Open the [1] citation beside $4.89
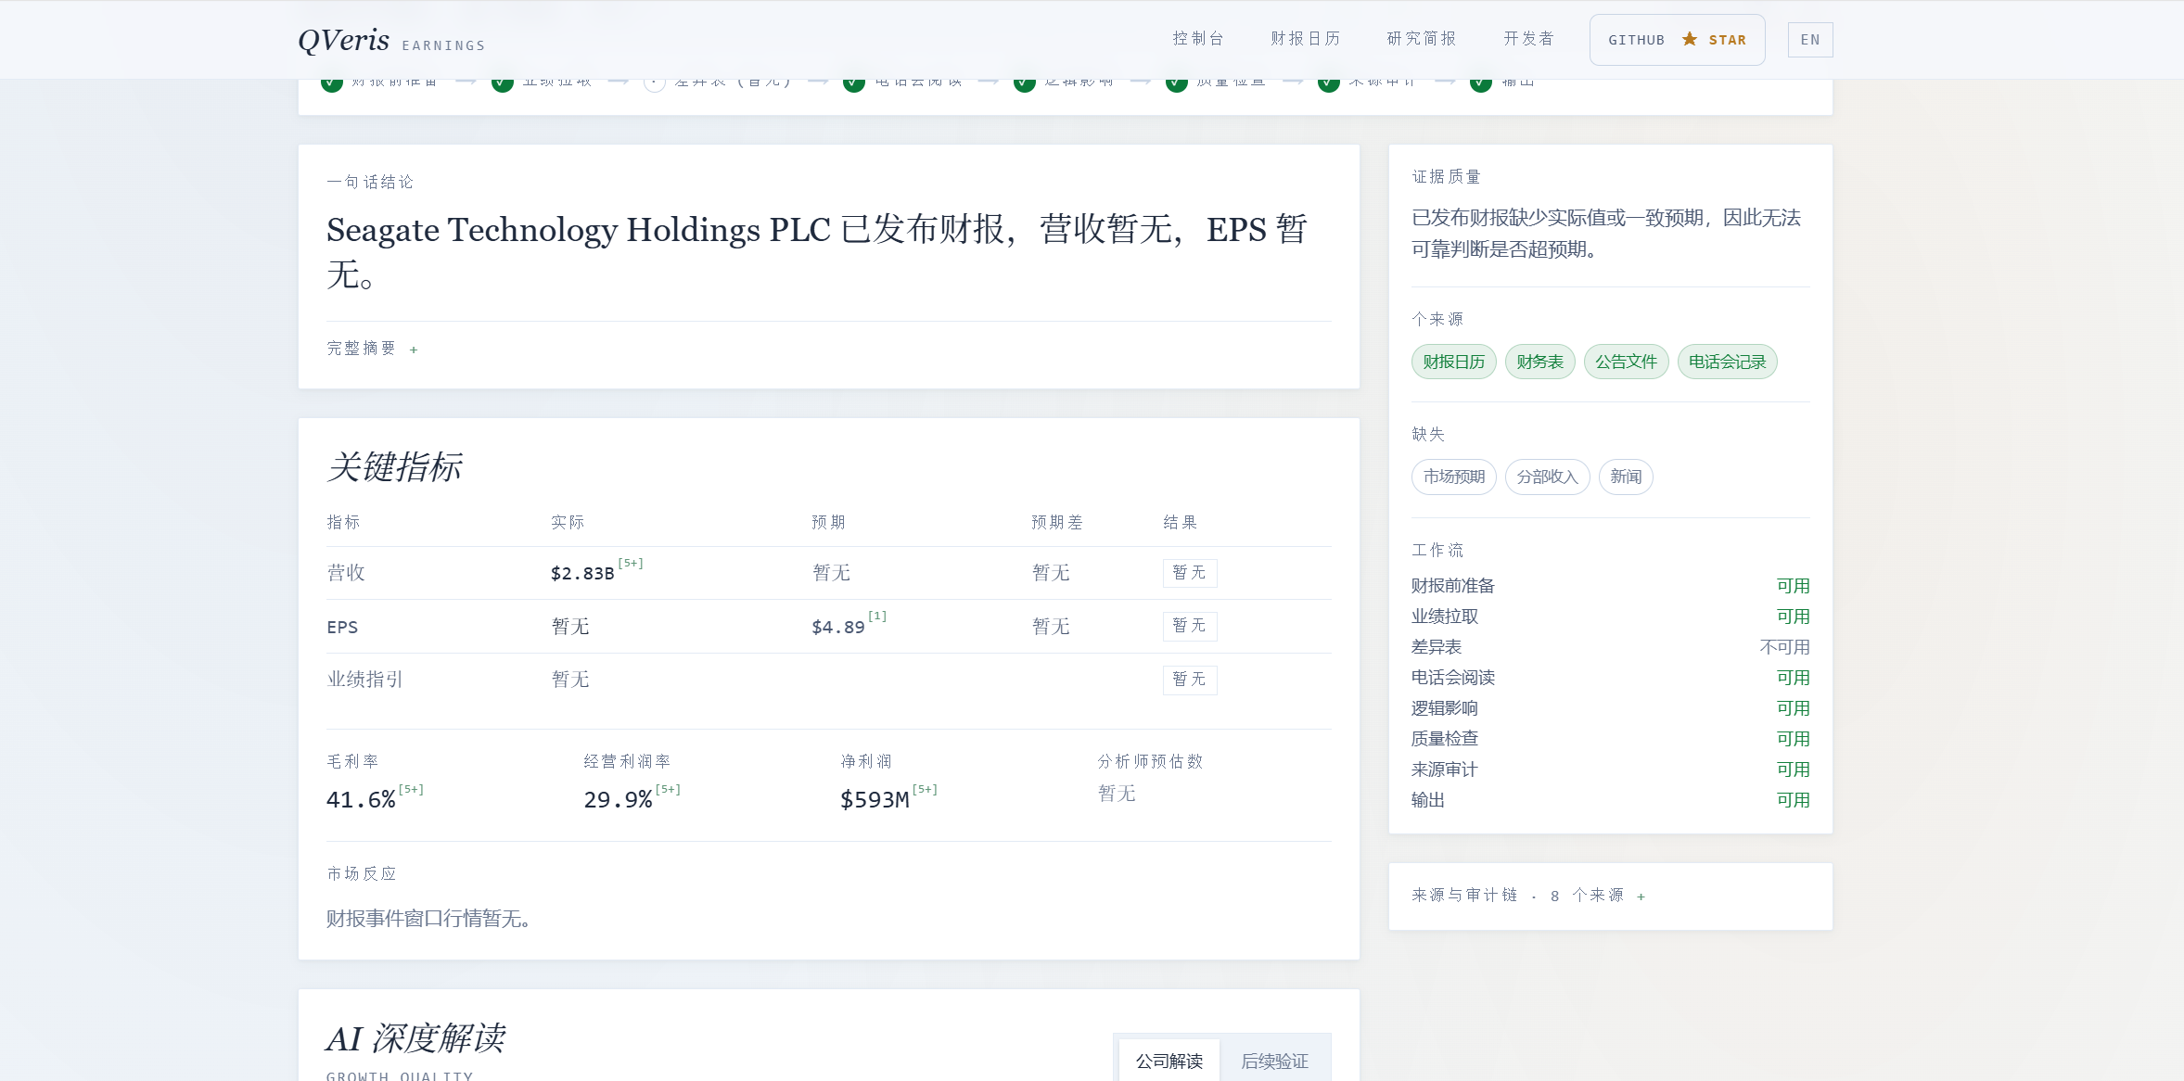 tap(877, 617)
